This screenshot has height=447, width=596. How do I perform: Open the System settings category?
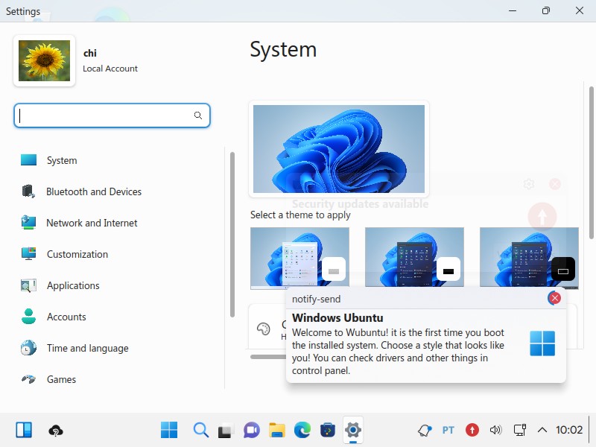click(x=61, y=160)
